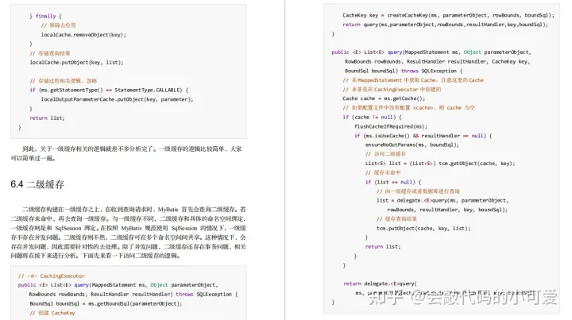Select the '// 并非是在 CachingExecutor 中创建的' comment
This screenshot has height=320, width=572.
click(392, 89)
